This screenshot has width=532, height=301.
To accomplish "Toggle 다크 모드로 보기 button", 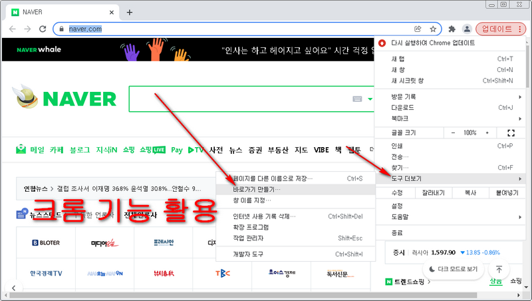I will (x=454, y=269).
